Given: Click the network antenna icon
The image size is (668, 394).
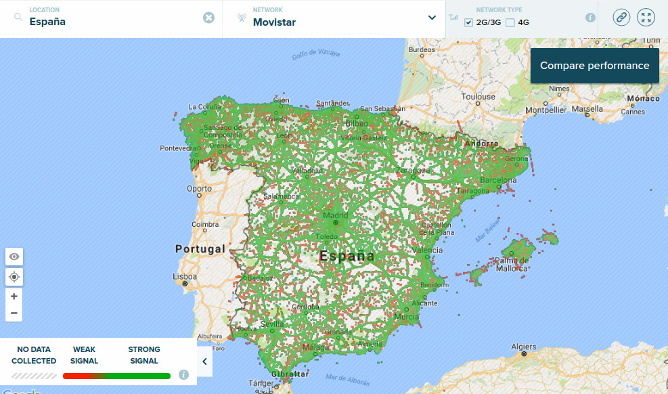Looking at the screenshot, I should (x=242, y=18).
